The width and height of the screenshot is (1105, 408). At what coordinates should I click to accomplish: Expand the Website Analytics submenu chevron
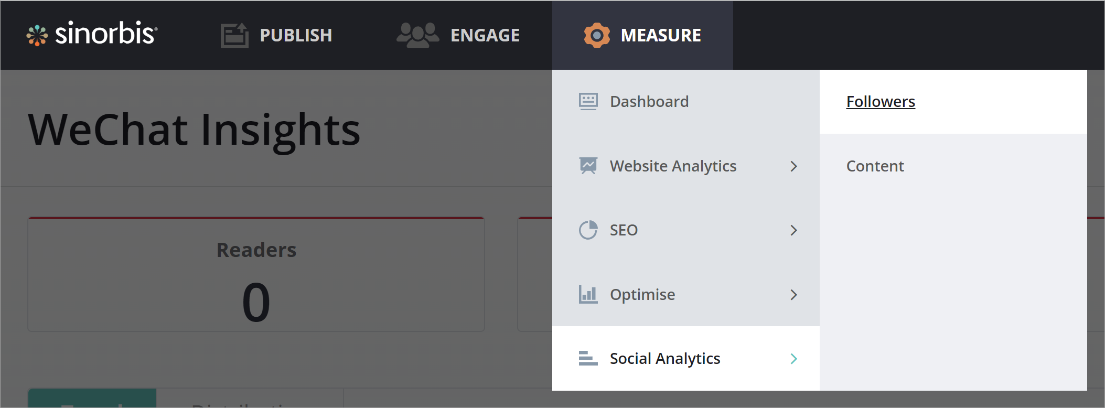[793, 166]
